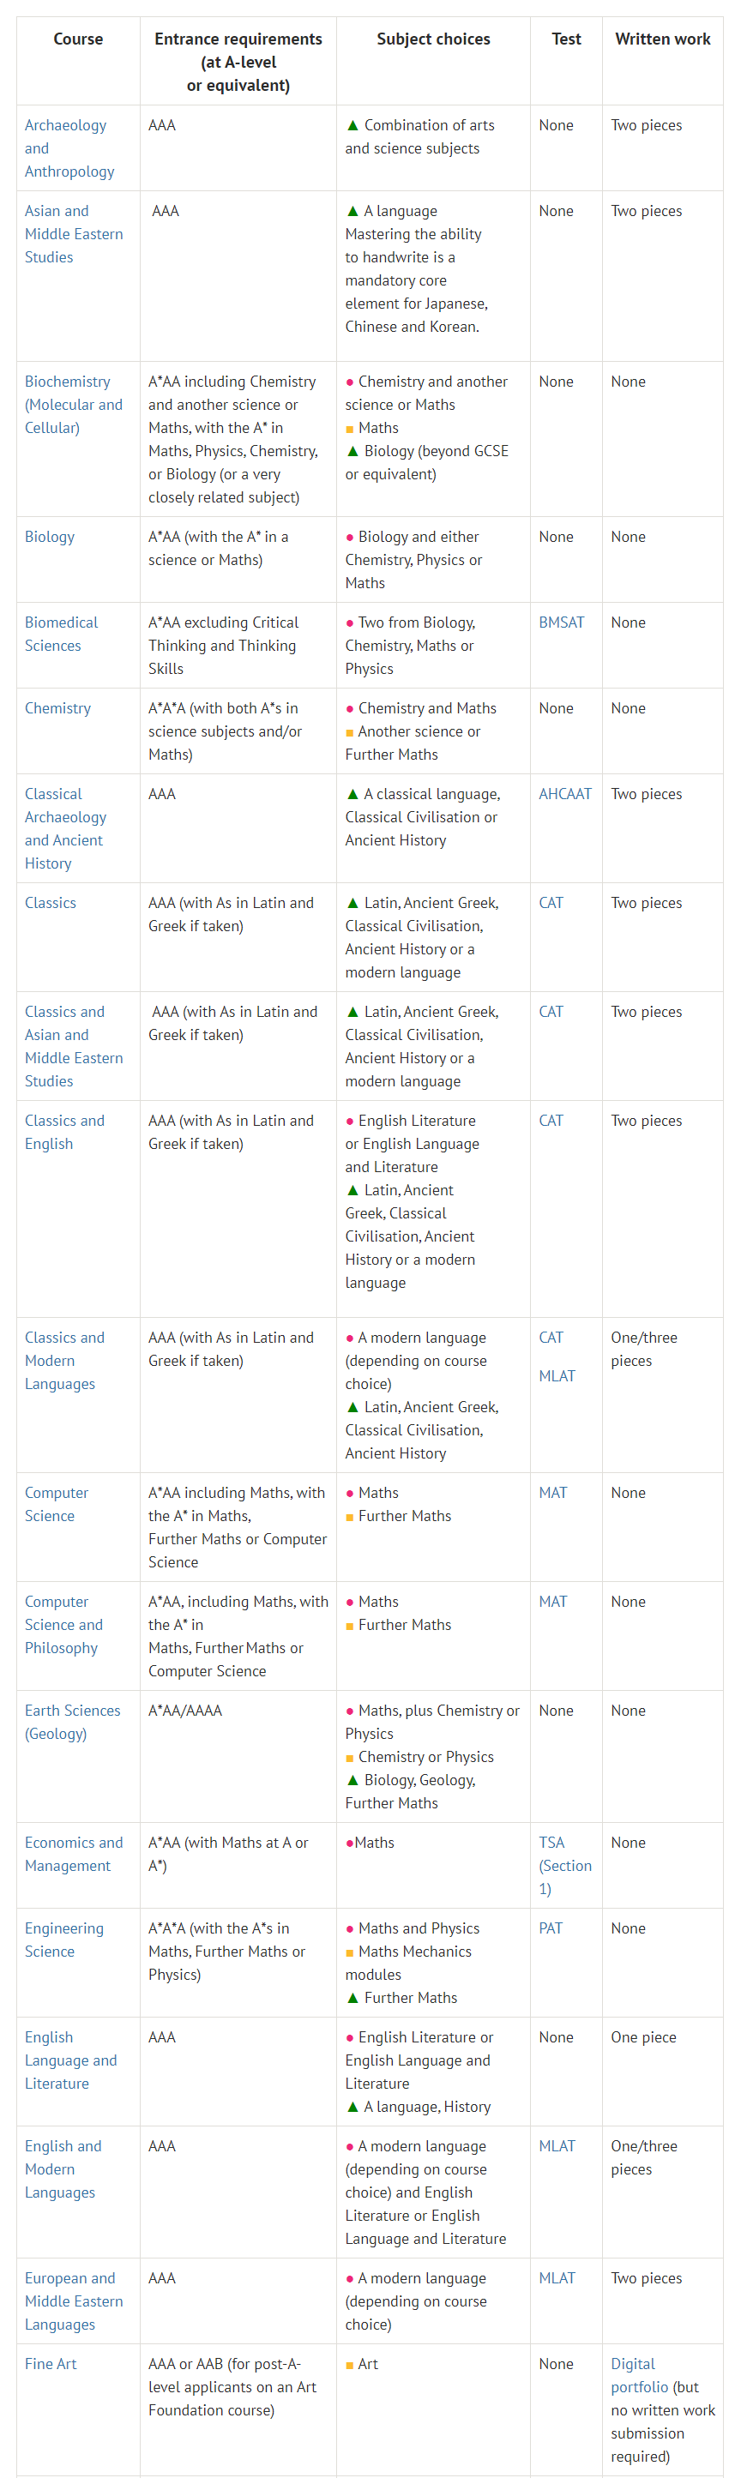
Task: Click the CAT link in Classics and English row
Action: [551, 1121]
